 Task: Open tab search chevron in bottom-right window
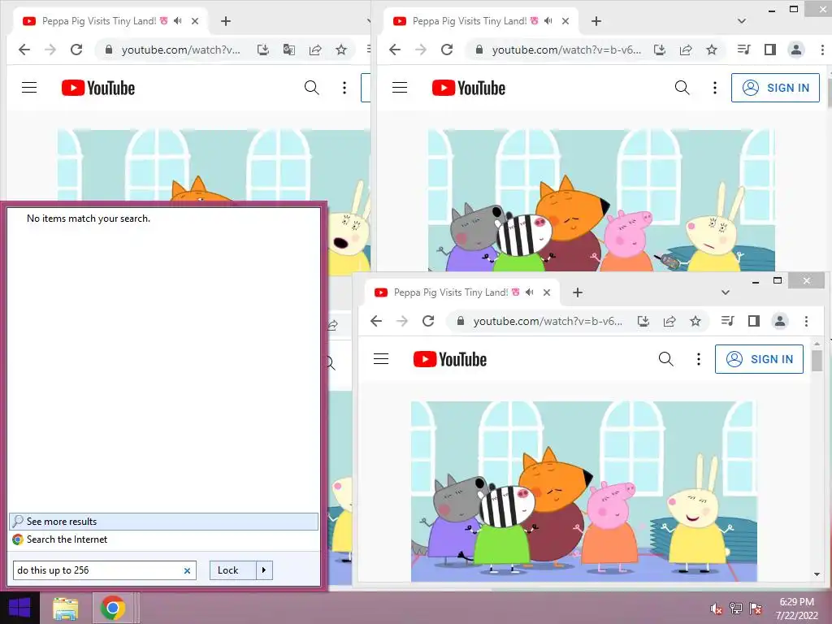726,292
